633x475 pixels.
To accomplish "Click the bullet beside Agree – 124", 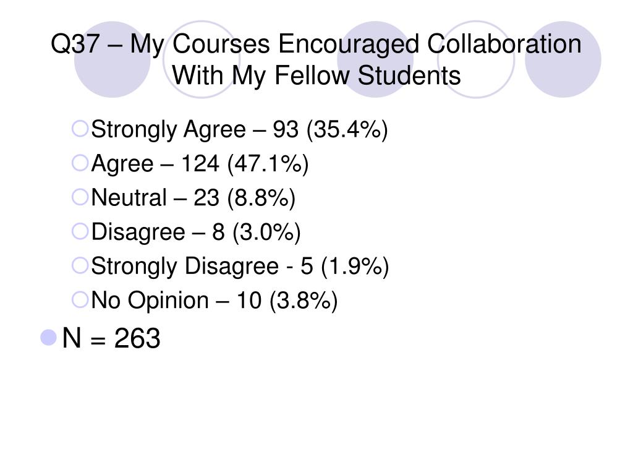I will [80, 163].
